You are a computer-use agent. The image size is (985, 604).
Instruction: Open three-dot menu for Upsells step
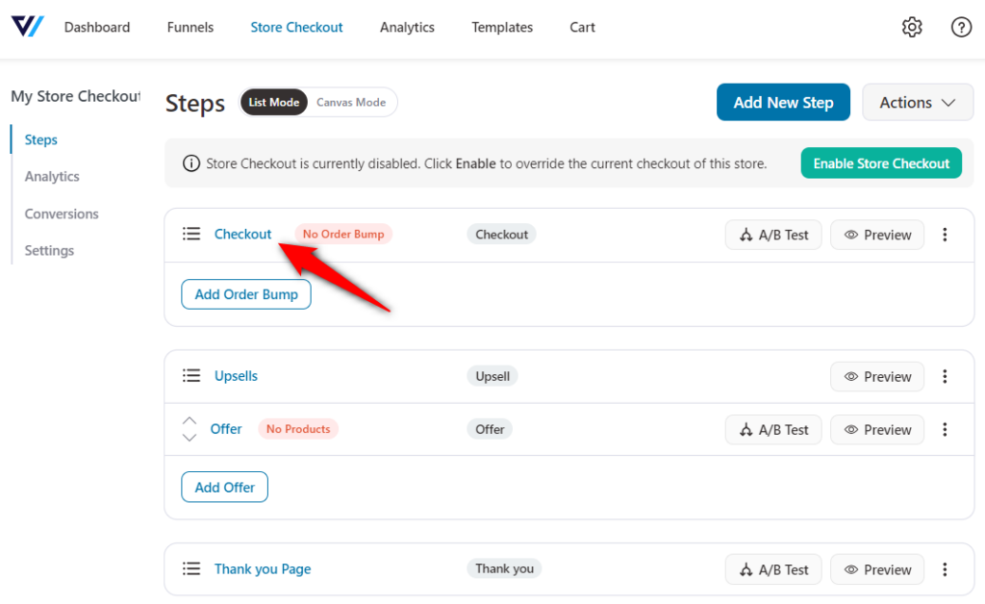(945, 377)
